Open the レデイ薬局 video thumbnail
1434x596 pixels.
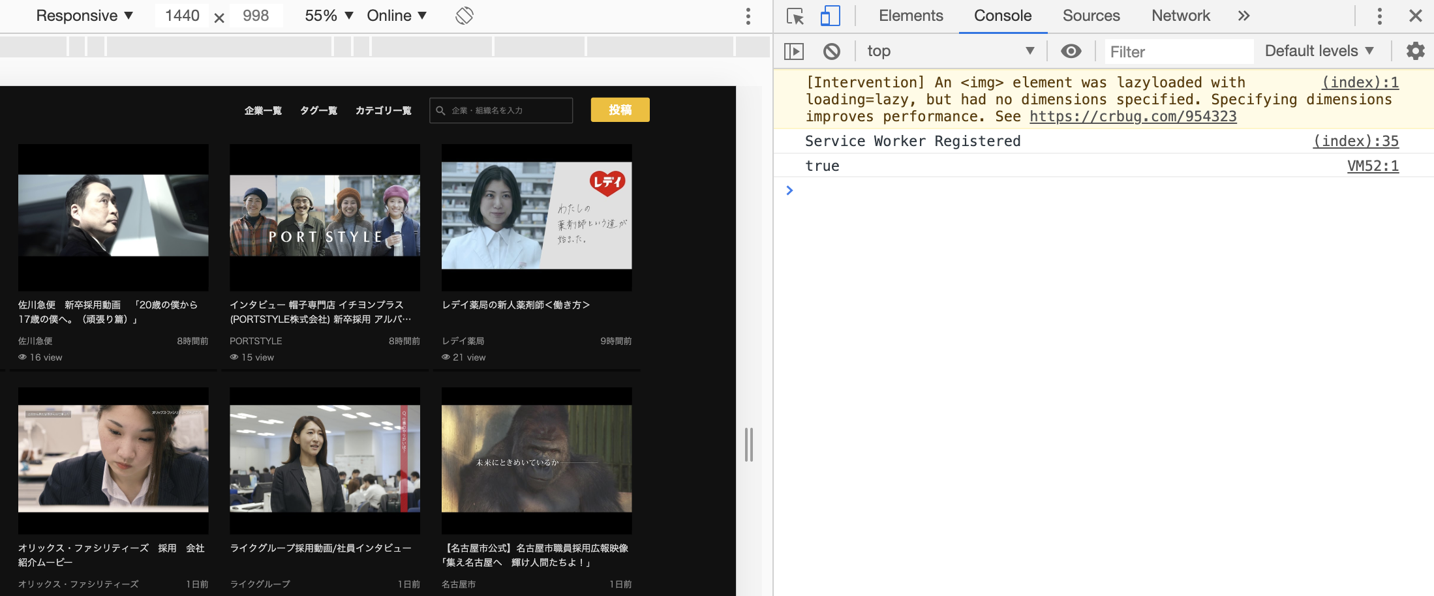(536, 217)
